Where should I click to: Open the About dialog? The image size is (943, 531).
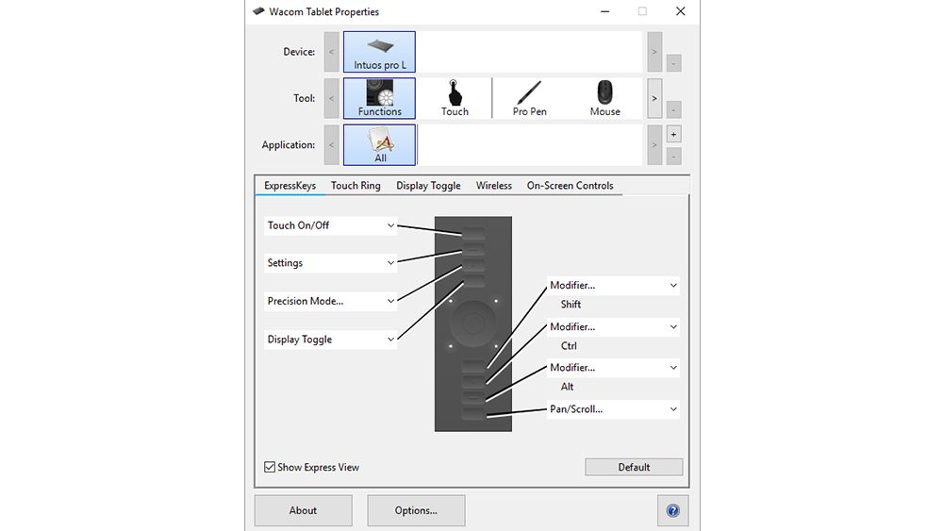coord(303,510)
